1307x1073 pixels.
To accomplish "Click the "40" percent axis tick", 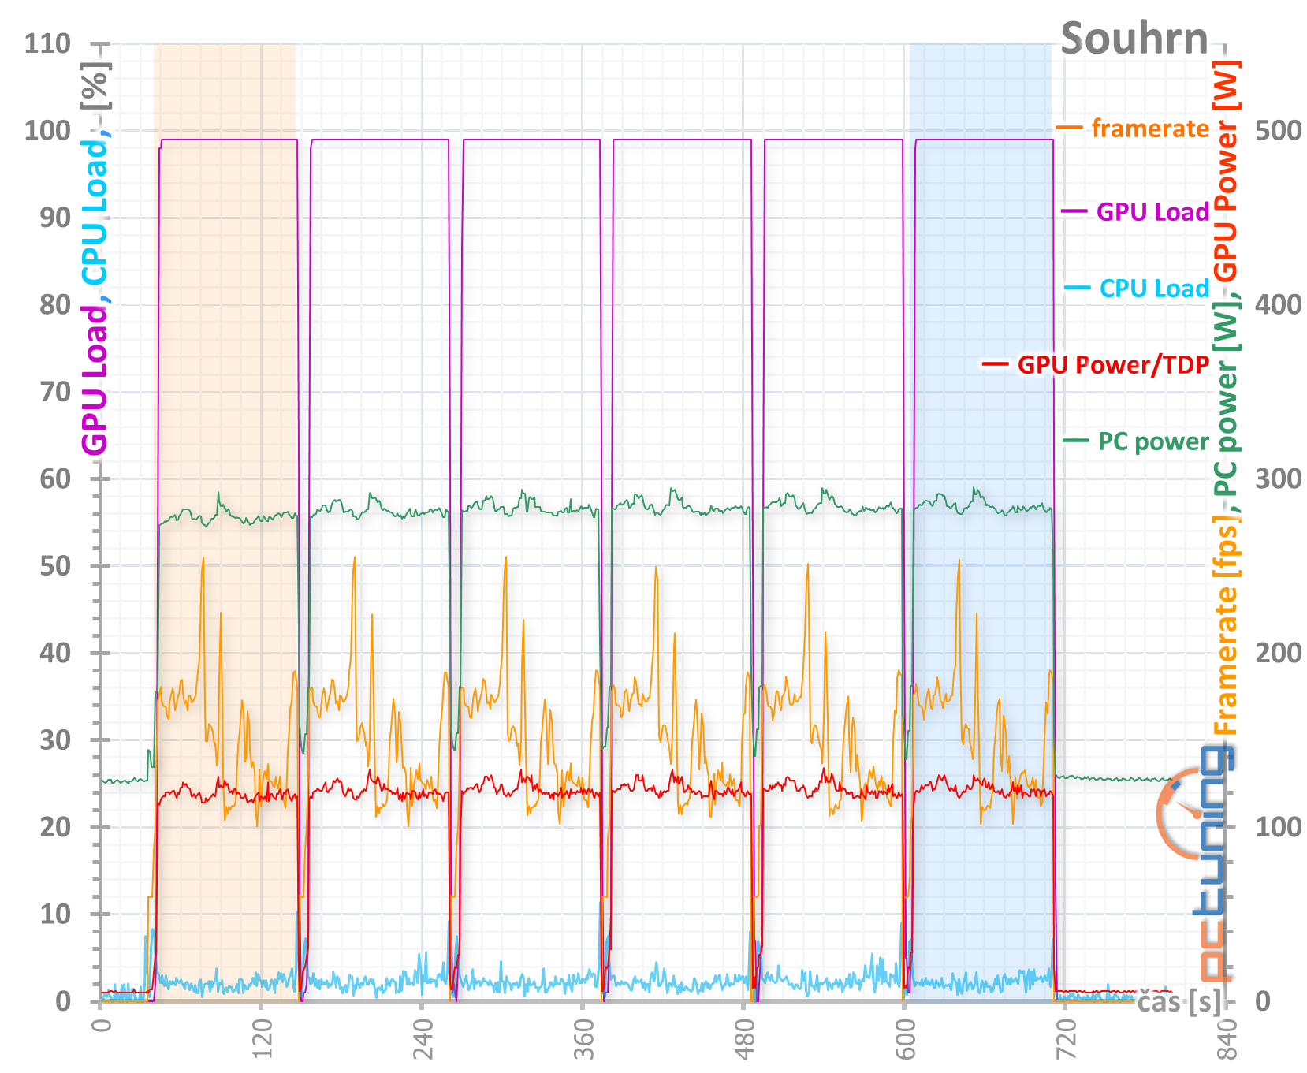I will tap(55, 653).
